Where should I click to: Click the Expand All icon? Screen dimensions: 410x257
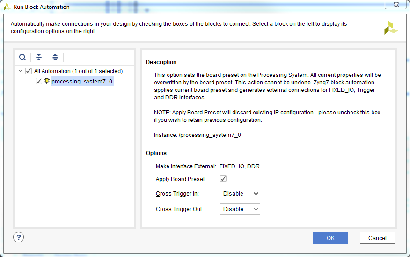(55, 57)
